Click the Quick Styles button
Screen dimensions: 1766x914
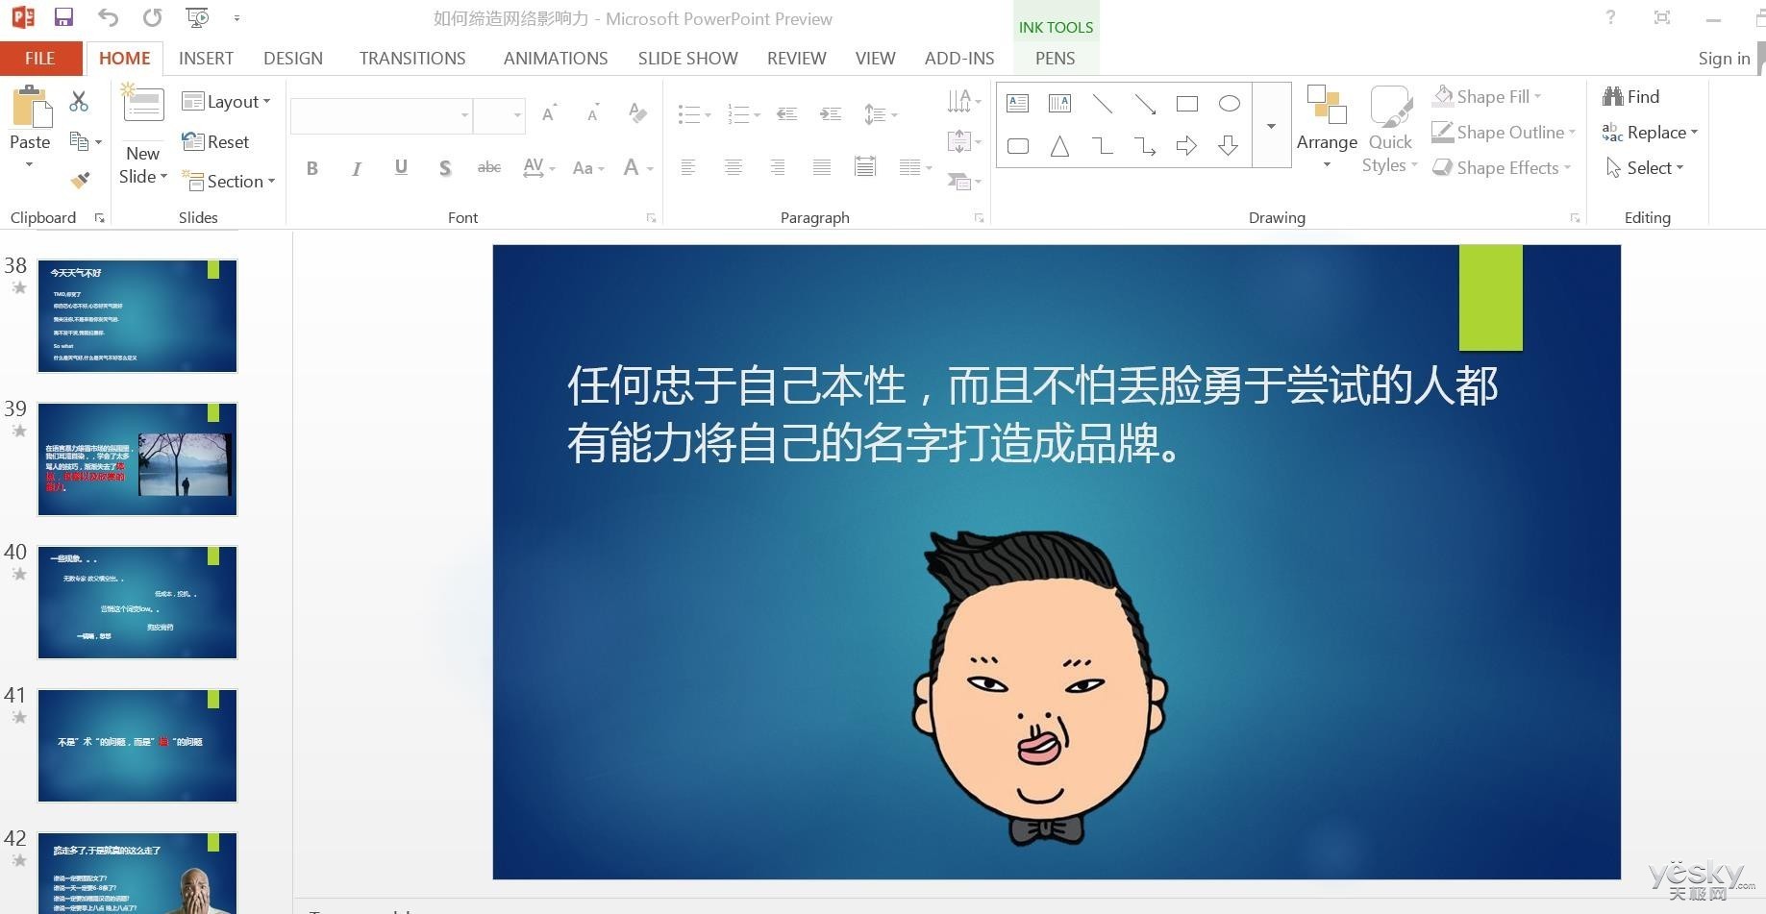(x=1390, y=130)
